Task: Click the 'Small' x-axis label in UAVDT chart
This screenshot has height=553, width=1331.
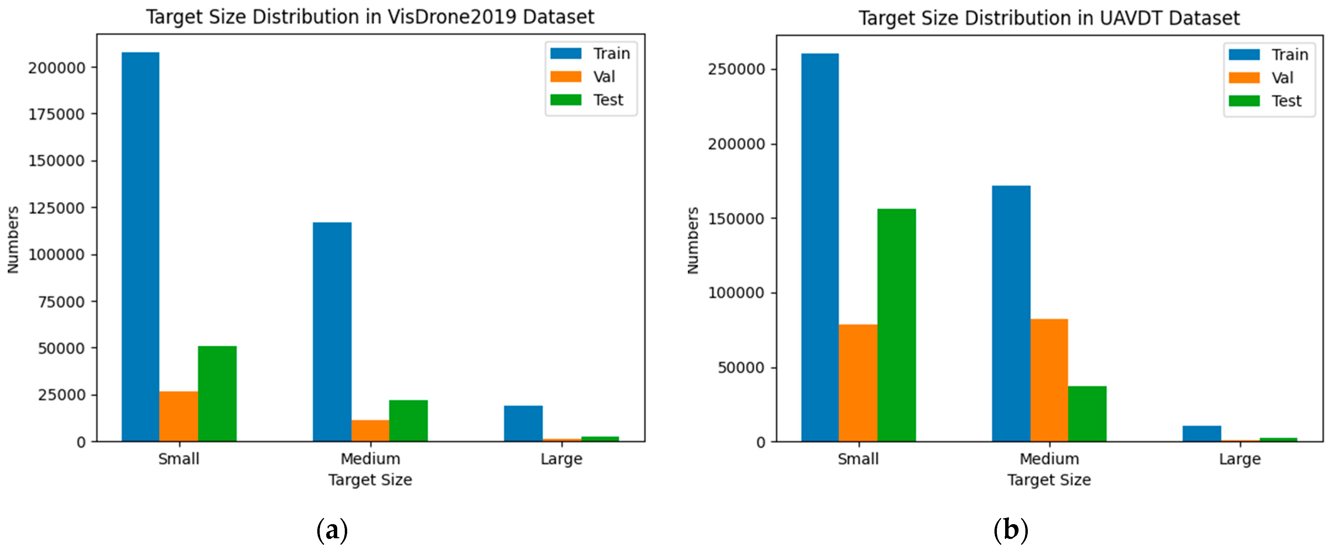Action: (858, 459)
